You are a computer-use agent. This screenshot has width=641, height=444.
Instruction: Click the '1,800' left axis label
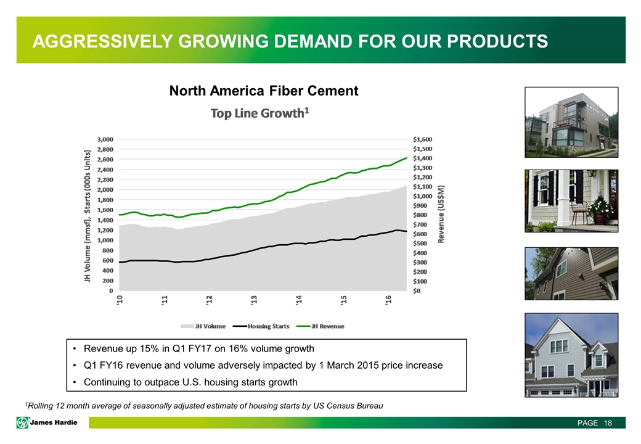click(105, 200)
